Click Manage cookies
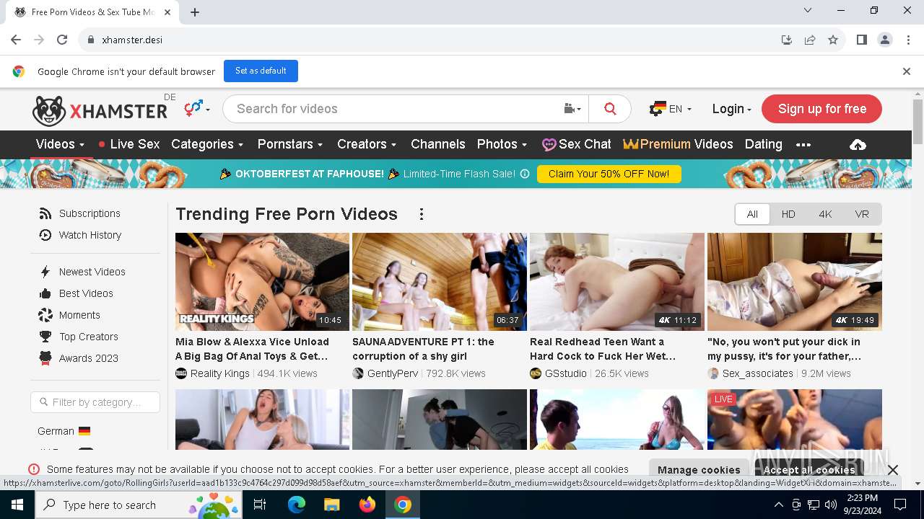 (x=699, y=470)
